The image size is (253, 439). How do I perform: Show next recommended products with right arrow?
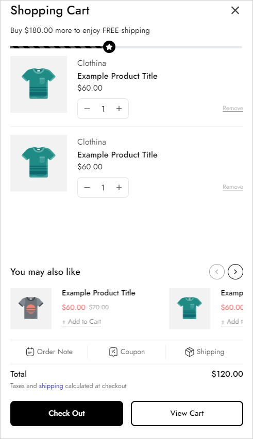(235, 272)
